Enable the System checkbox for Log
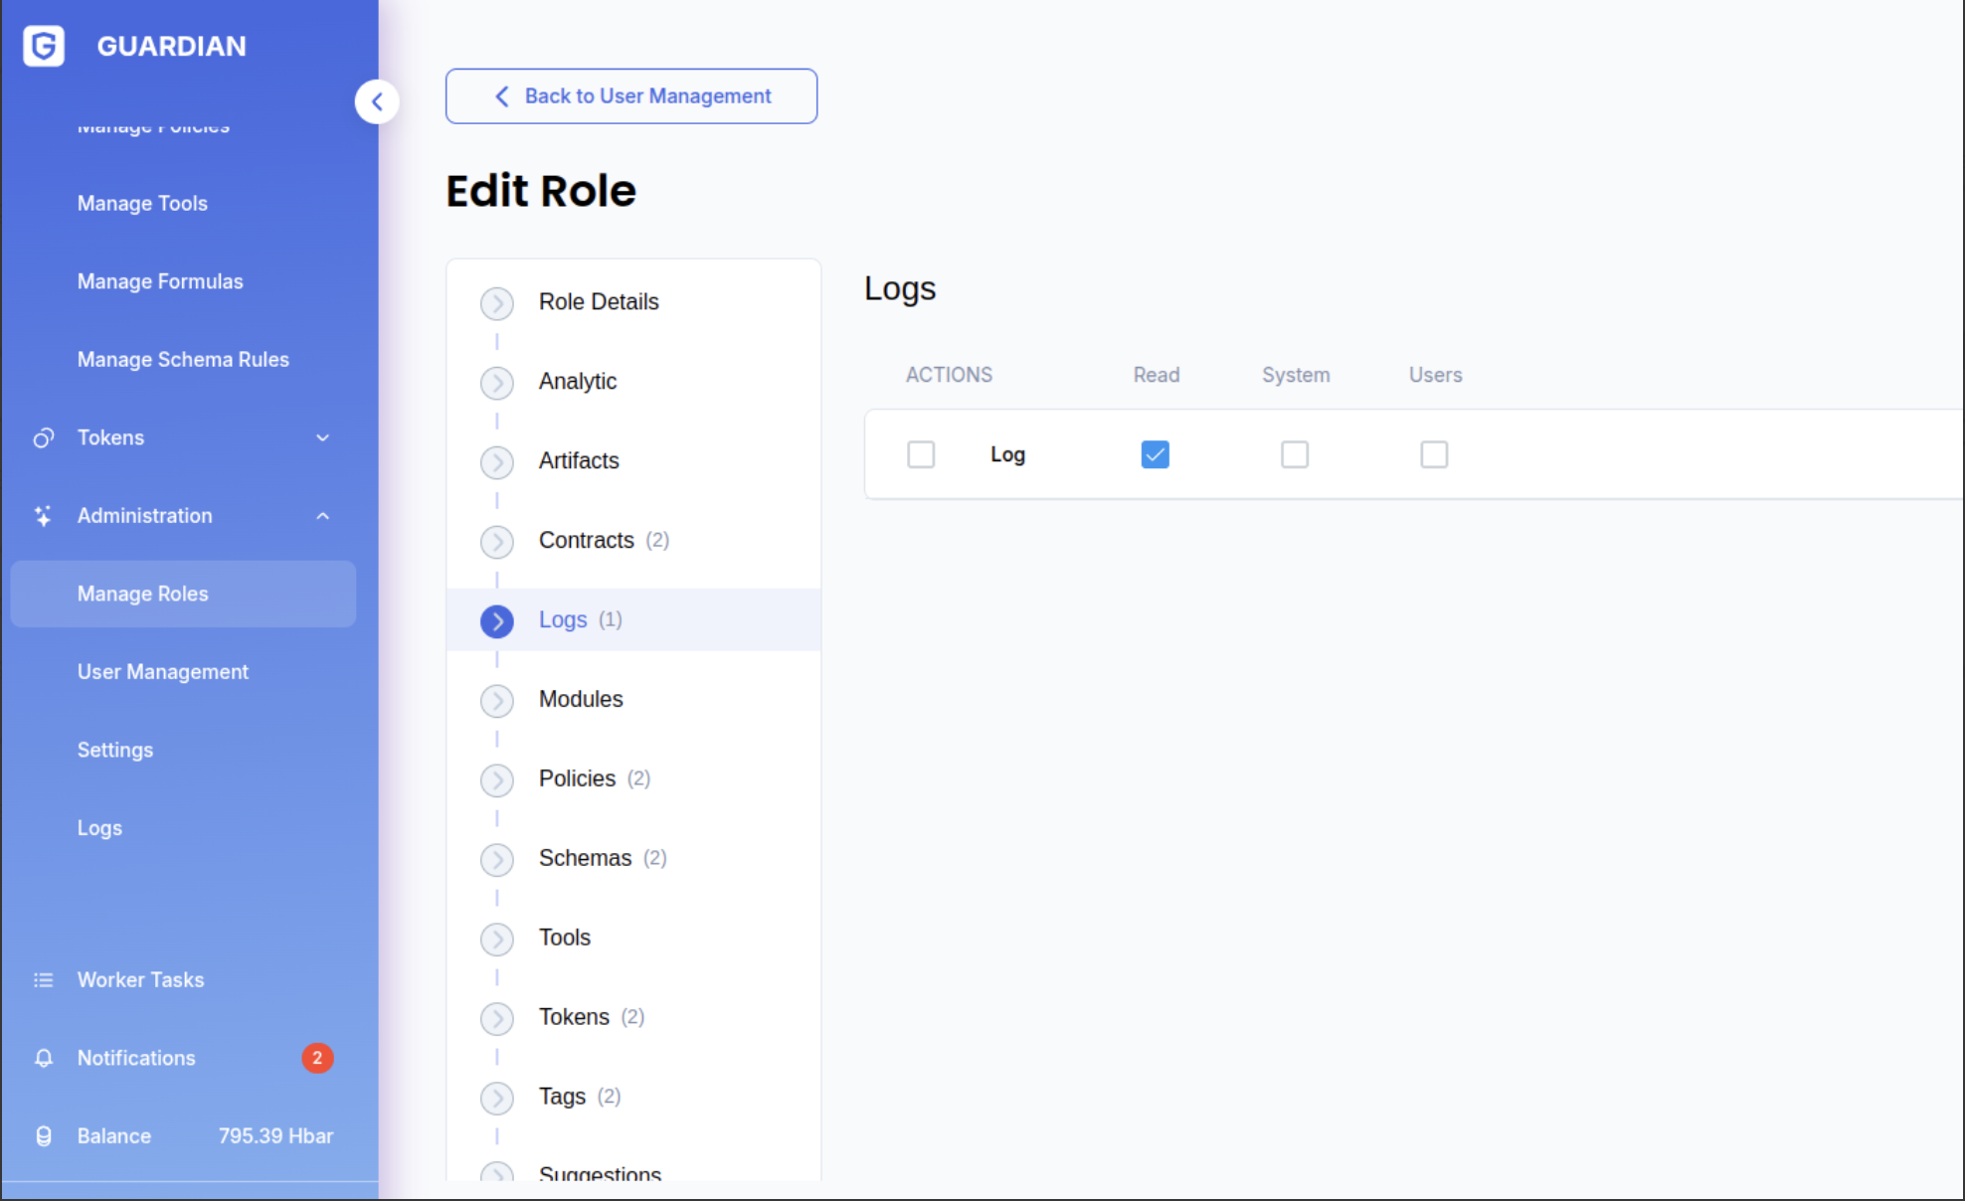Screen dimensions: 1965x1201 click(x=1294, y=454)
